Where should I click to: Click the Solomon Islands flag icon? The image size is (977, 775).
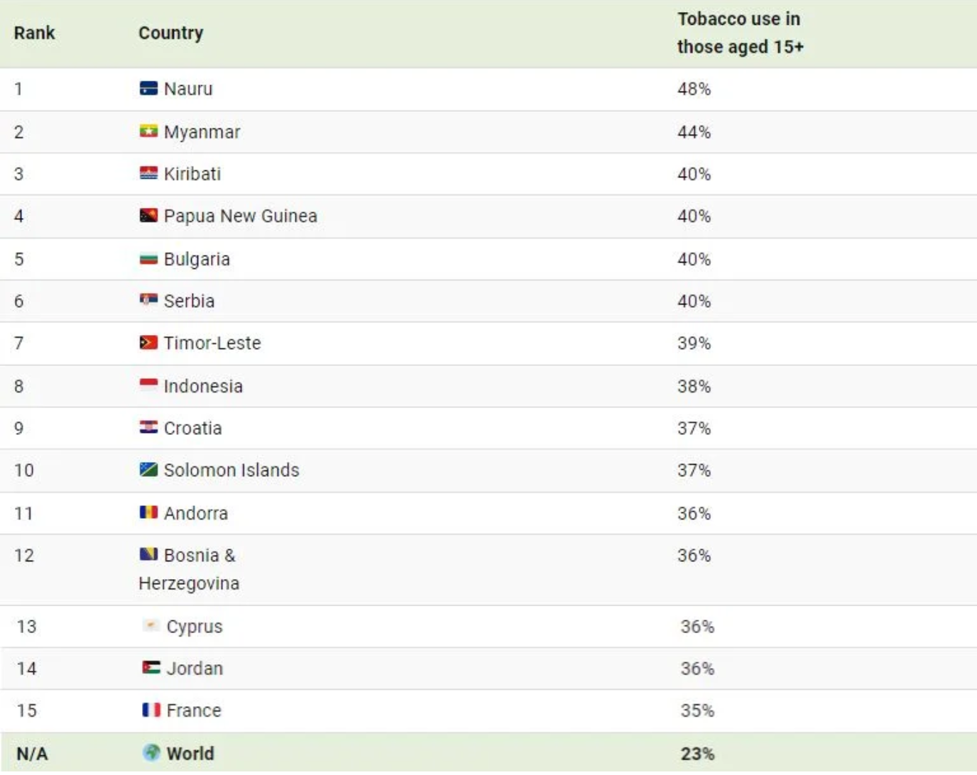pos(148,470)
